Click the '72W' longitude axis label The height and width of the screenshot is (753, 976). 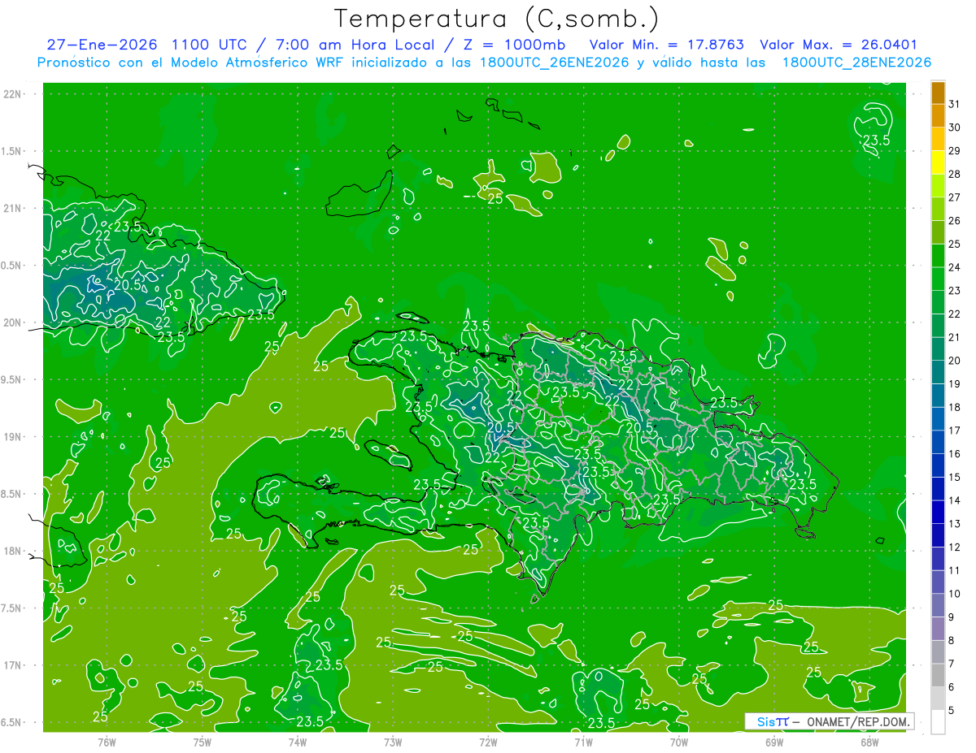coord(488,742)
